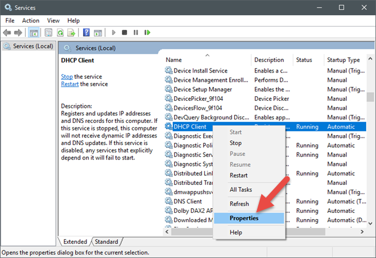Click gear icon beside DevicesFlow_9f104
This screenshot has height=258, width=376.
(169, 108)
